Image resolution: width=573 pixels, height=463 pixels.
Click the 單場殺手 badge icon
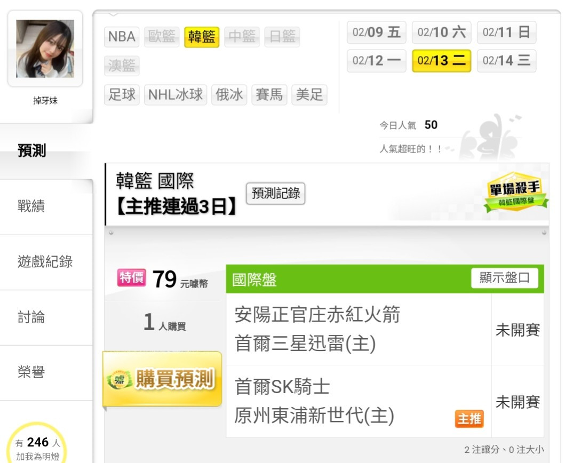coord(515,192)
